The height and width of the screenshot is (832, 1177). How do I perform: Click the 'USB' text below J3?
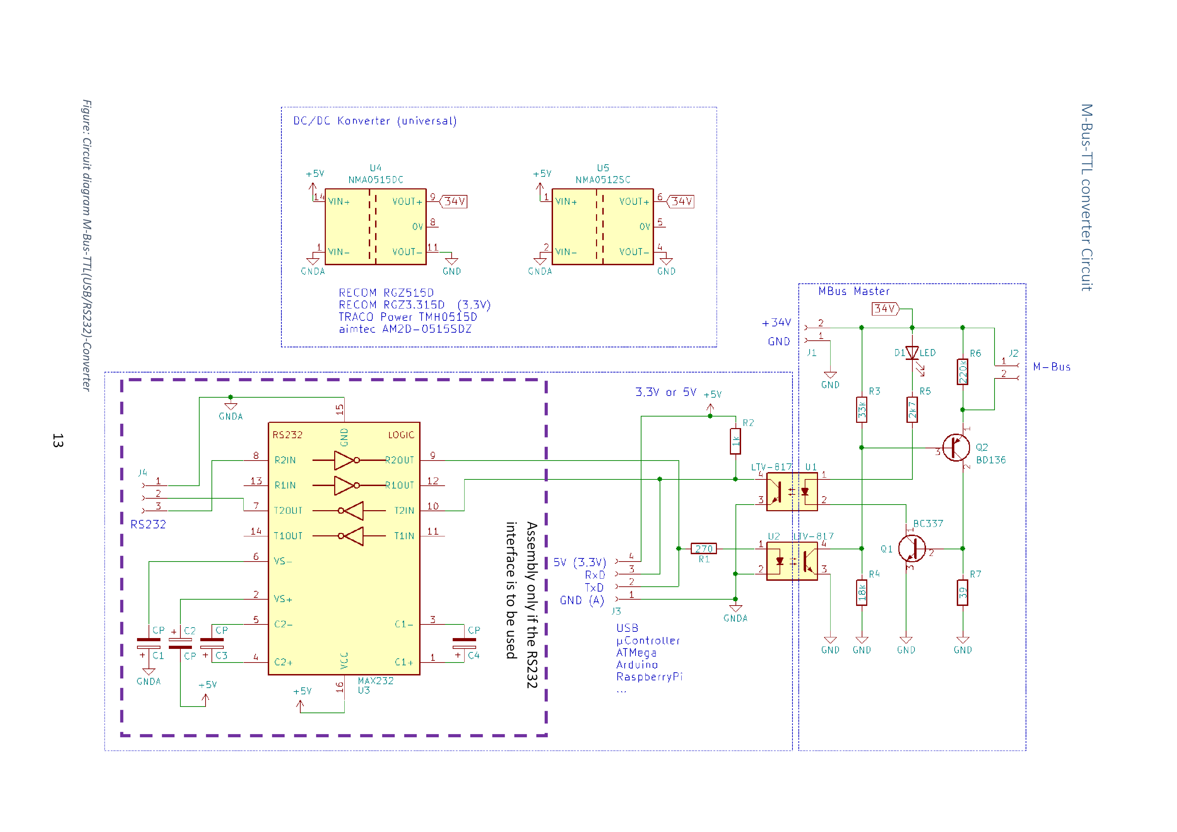click(627, 628)
